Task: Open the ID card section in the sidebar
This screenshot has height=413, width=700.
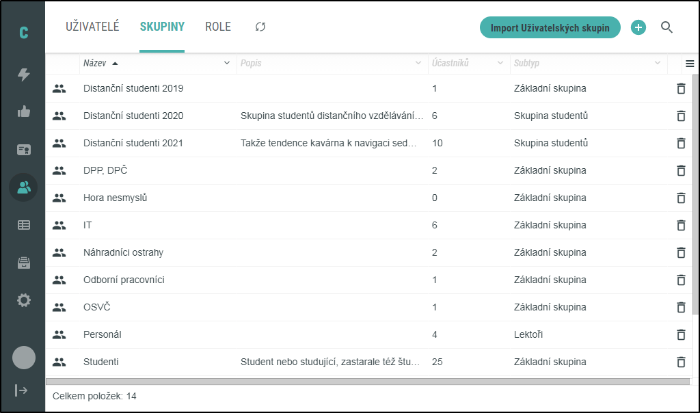Action: tap(23, 149)
